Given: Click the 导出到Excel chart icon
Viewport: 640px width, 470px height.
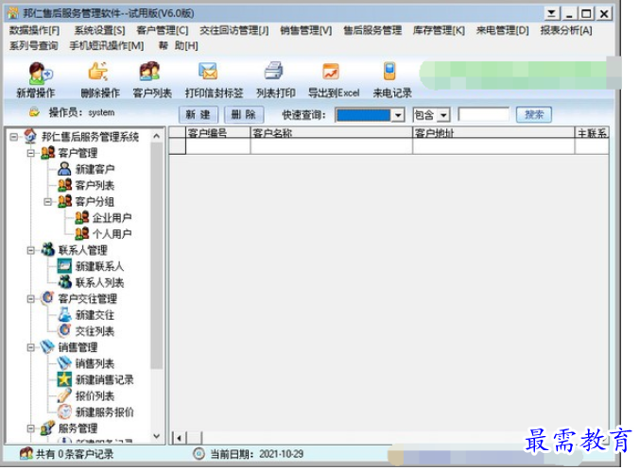Looking at the screenshot, I should click(x=331, y=72).
